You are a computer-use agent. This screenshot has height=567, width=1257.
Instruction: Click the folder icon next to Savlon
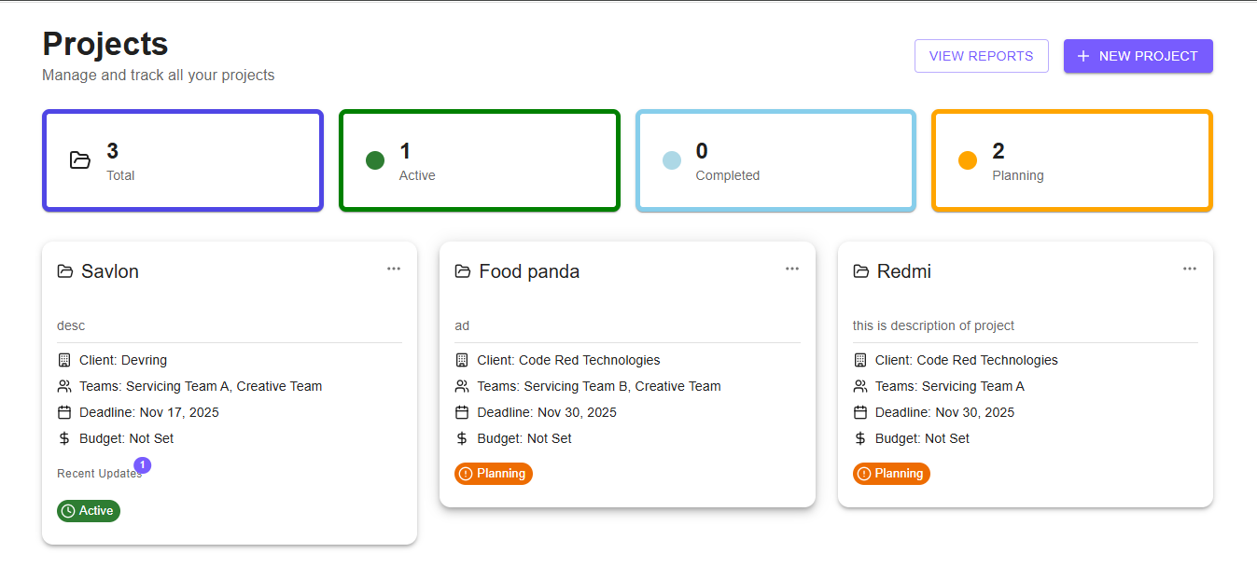(65, 271)
